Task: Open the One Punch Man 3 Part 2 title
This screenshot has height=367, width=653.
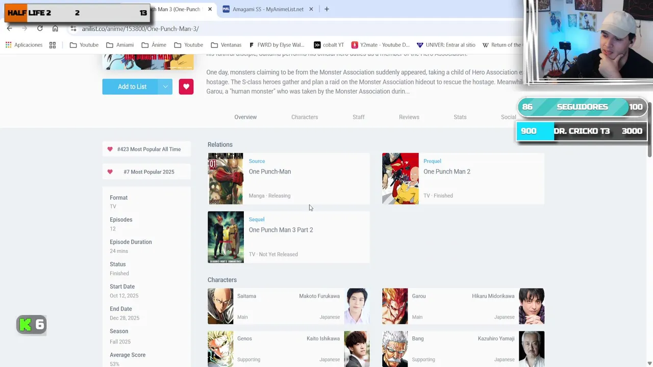Action: 281,230
